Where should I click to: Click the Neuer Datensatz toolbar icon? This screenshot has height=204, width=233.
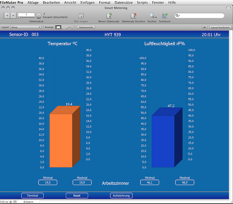(109, 16)
